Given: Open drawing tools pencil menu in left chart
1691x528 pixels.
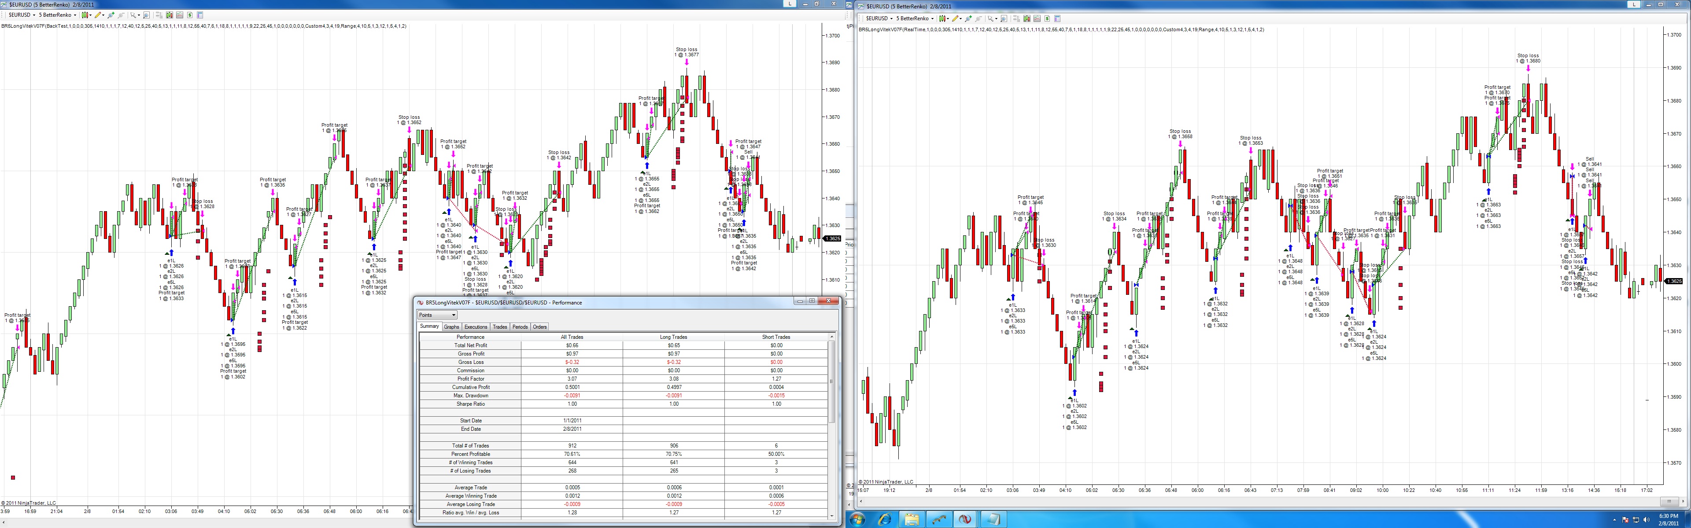Looking at the screenshot, I should pyautogui.click(x=99, y=15).
